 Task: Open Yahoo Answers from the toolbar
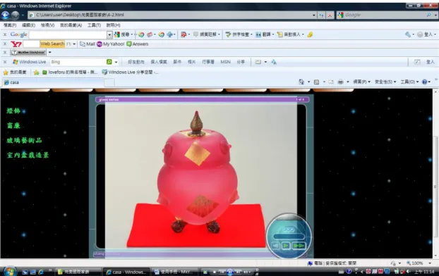(137, 44)
